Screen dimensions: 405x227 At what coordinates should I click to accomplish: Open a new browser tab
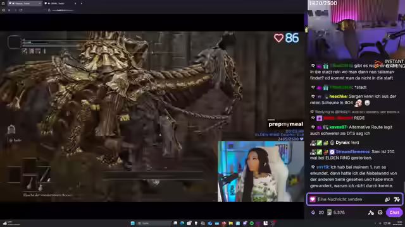point(81,3)
